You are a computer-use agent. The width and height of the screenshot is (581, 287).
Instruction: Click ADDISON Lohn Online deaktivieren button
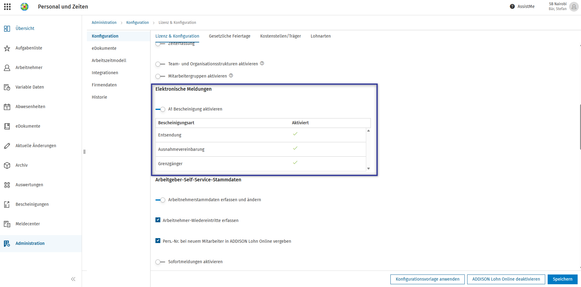click(x=506, y=279)
